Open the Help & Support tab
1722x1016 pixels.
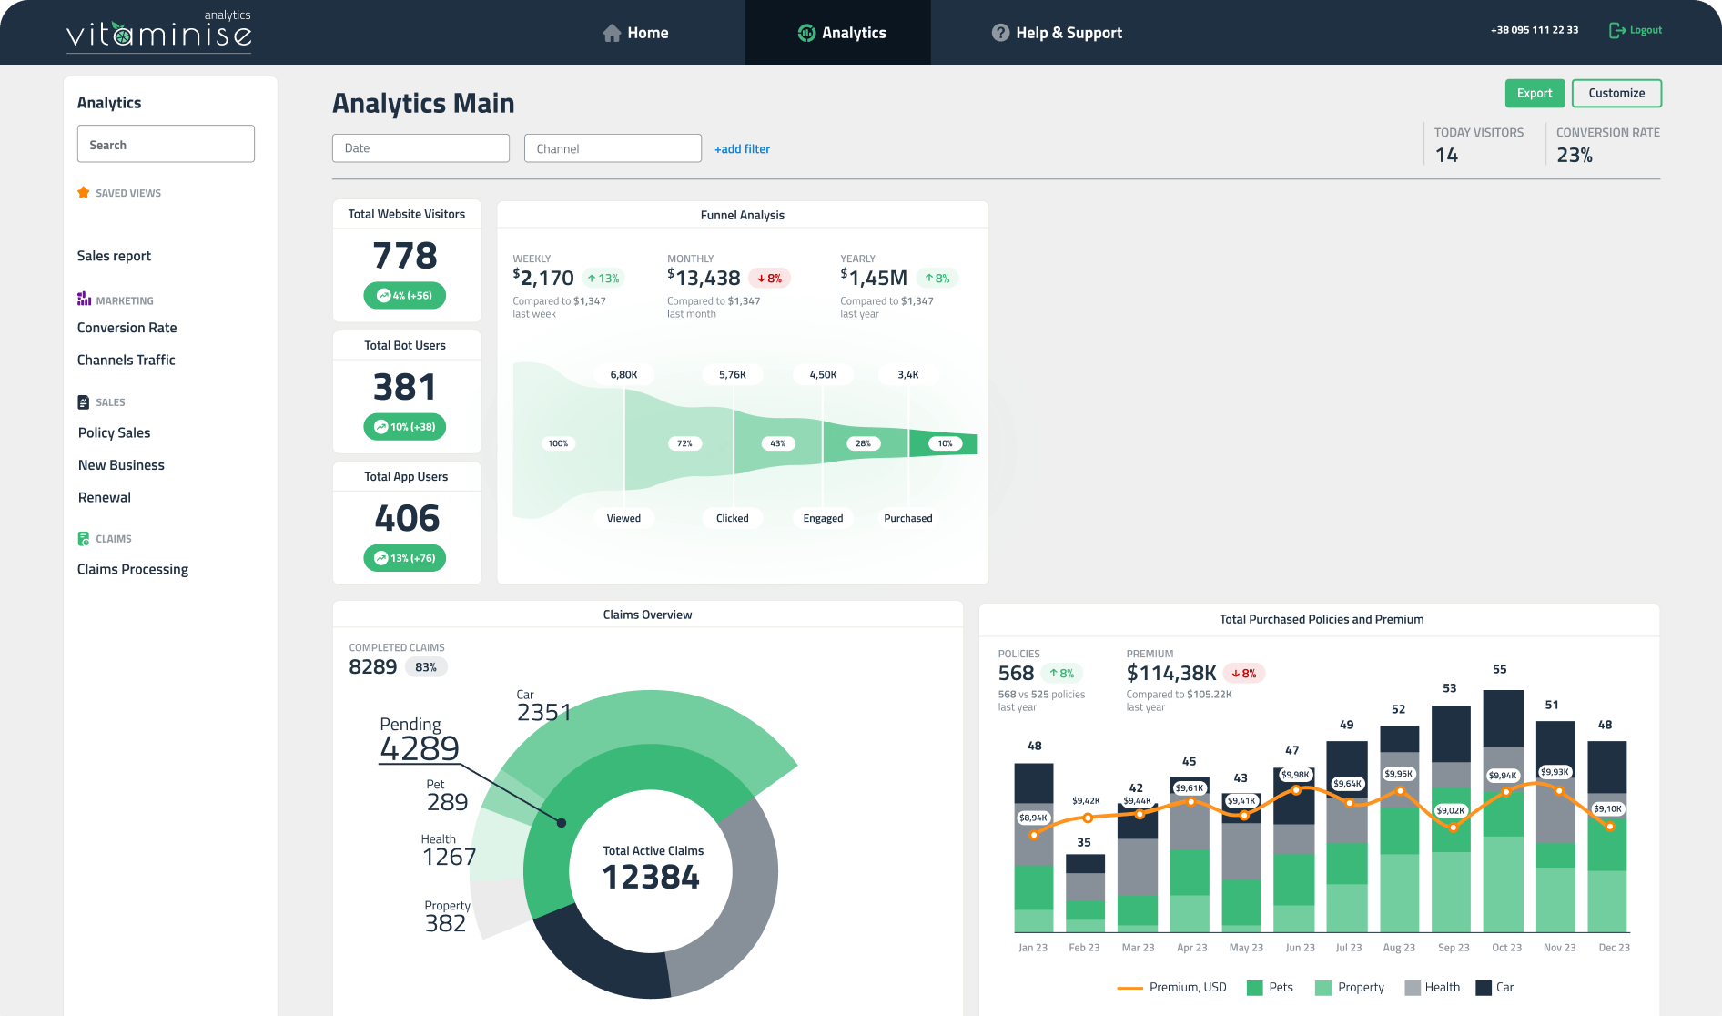pyautogui.click(x=1057, y=33)
